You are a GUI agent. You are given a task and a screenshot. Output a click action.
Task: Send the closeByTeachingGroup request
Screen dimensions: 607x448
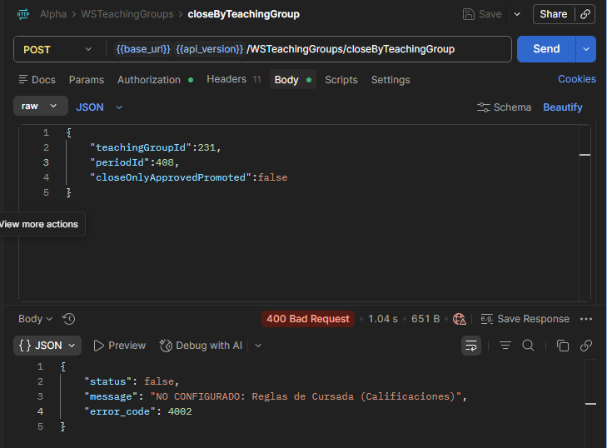[x=546, y=49]
